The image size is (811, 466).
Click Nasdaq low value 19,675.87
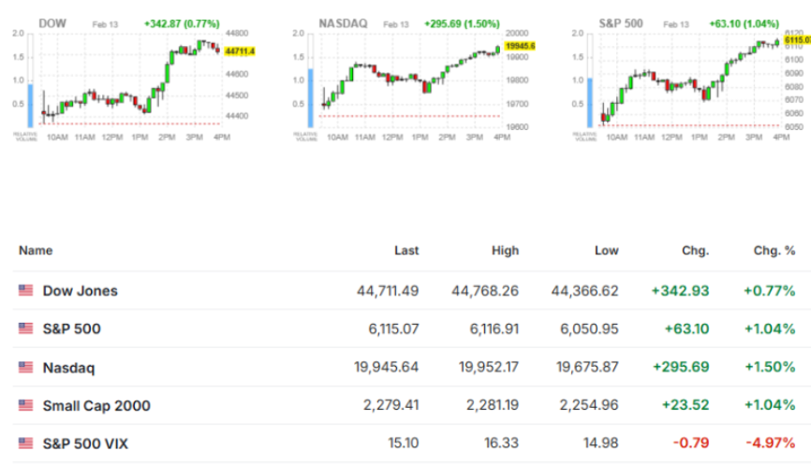pyautogui.click(x=587, y=368)
